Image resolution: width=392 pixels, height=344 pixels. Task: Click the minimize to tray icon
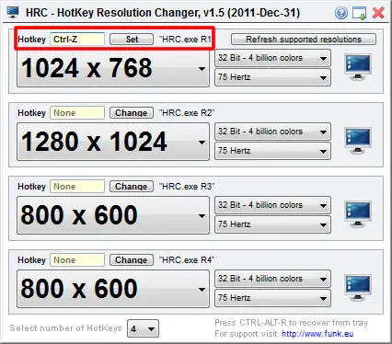359,13
